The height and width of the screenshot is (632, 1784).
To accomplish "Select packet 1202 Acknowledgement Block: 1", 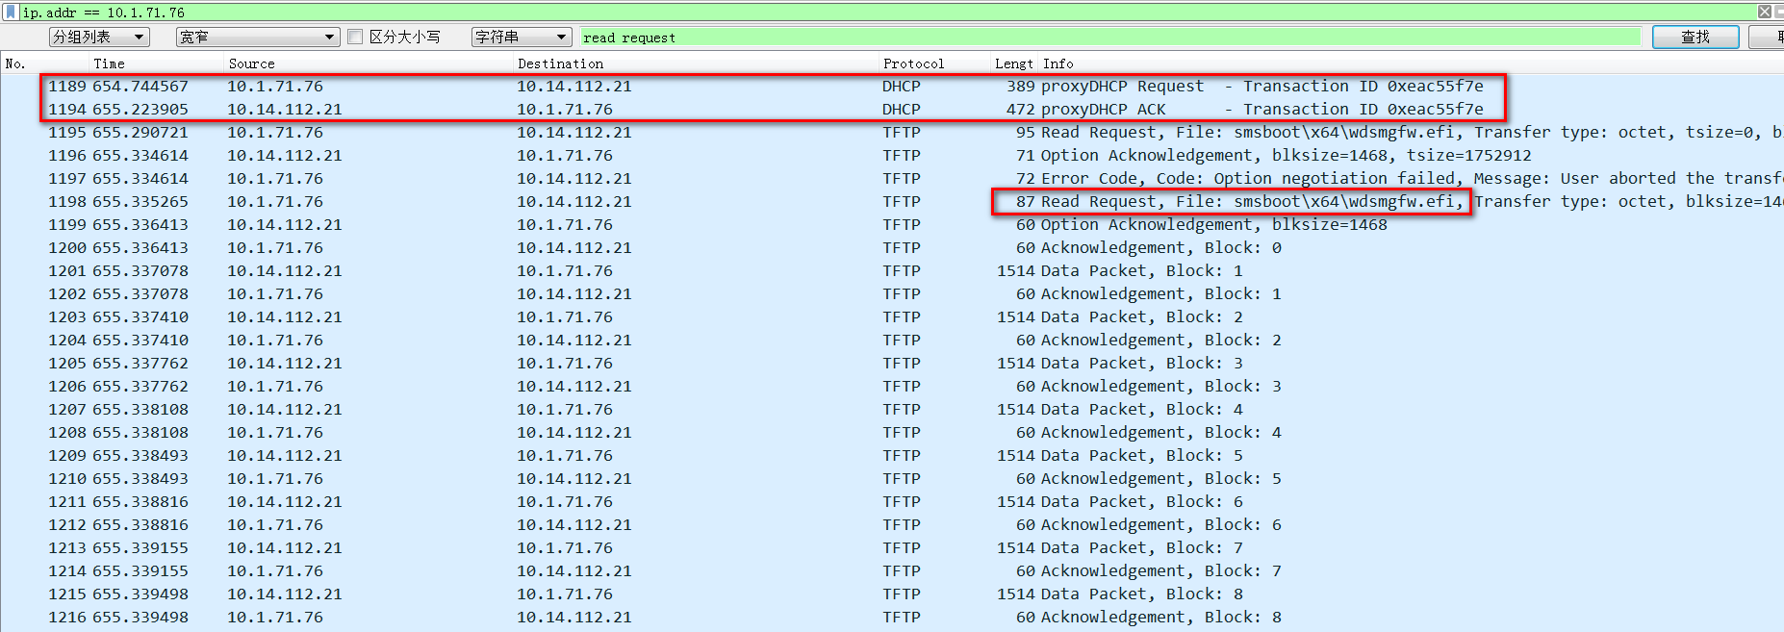I will [x=892, y=293].
